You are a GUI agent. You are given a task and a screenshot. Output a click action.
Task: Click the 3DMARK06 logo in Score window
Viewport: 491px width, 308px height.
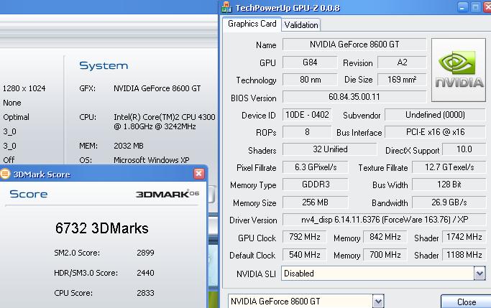pos(168,194)
